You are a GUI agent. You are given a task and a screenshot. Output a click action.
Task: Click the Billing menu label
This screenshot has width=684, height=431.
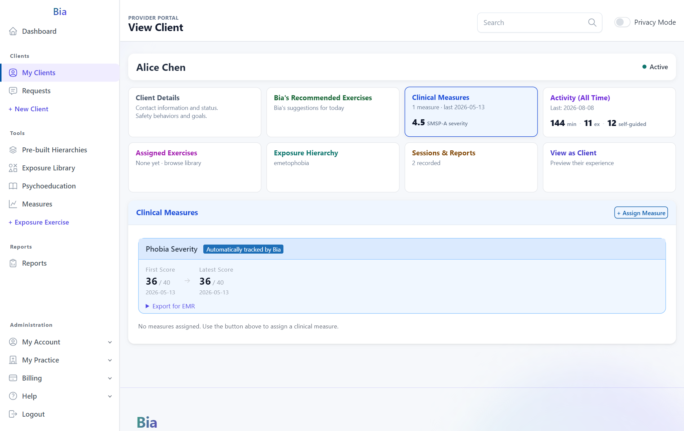click(32, 378)
